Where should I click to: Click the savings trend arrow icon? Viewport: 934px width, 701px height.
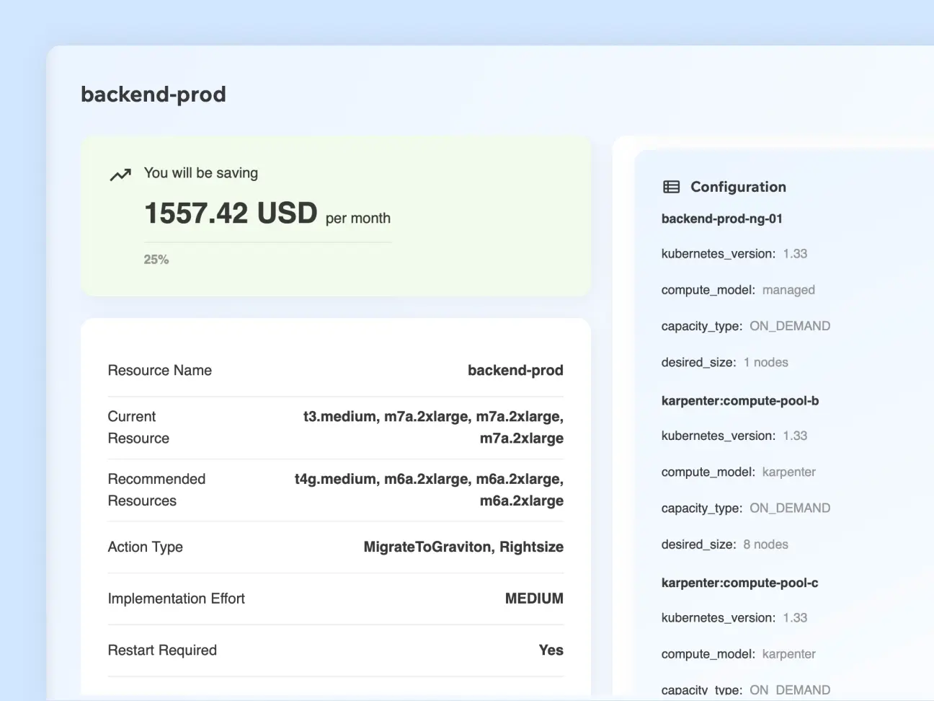coord(120,175)
